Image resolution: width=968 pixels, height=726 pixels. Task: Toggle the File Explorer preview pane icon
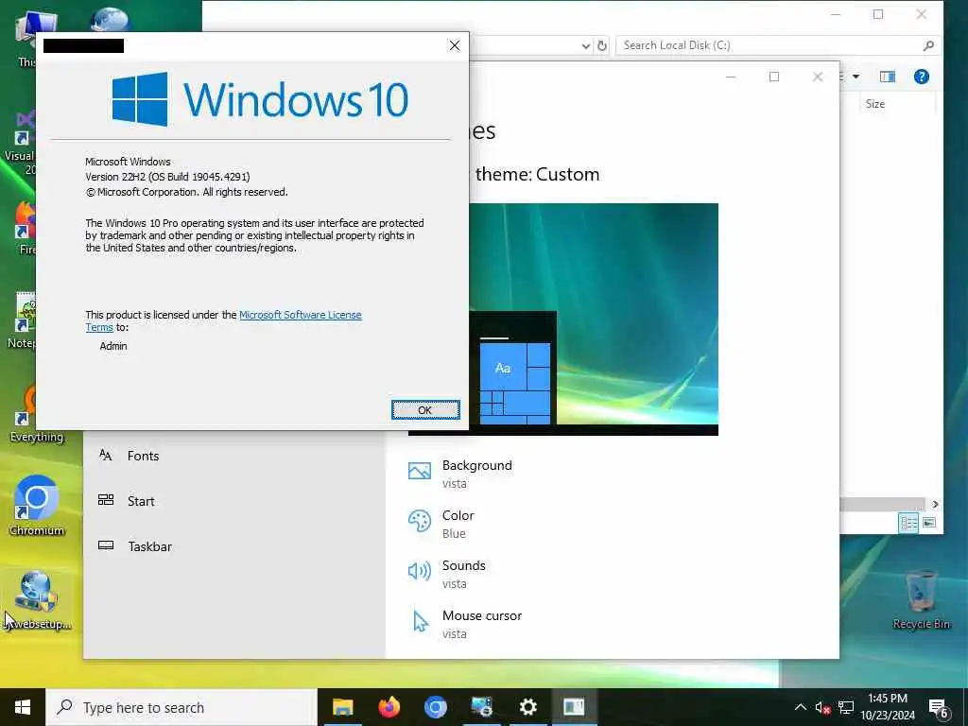tap(887, 77)
